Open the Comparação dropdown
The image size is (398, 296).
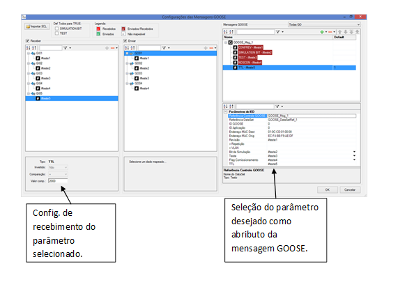(58, 174)
